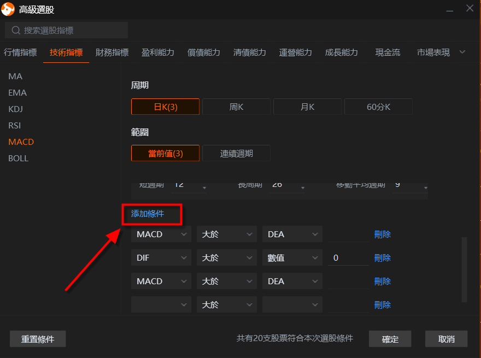Click the search magnifier icon
The image size is (481, 358).
pos(16,31)
